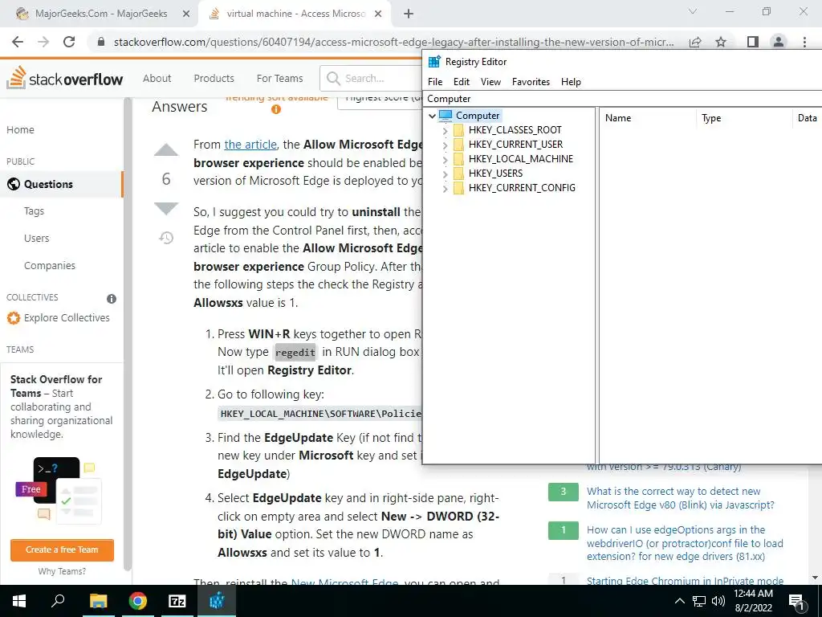This screenshot has height=617, width=822.
Task: Open the answer sort order dropdown
Action: (380, 99)
